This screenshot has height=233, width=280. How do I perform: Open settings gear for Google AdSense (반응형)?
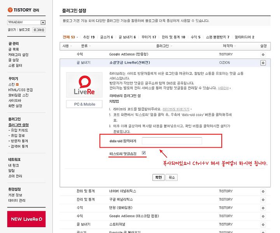pyautogui.click(x=263, y=55)
